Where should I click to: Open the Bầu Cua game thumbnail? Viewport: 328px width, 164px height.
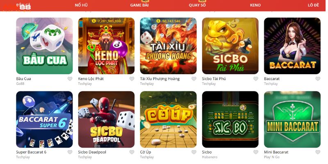pos(44,46)
